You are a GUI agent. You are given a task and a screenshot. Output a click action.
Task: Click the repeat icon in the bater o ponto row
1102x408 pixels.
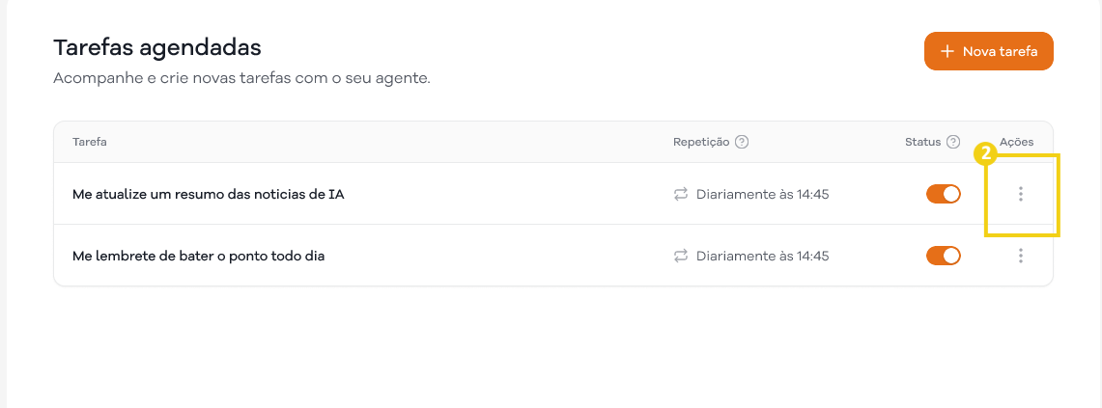click(681, 256)
